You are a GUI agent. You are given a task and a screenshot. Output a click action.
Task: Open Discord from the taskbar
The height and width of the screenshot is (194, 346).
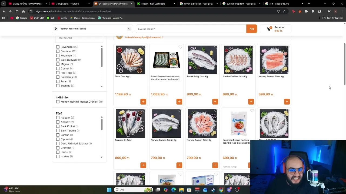pos(229,190)
